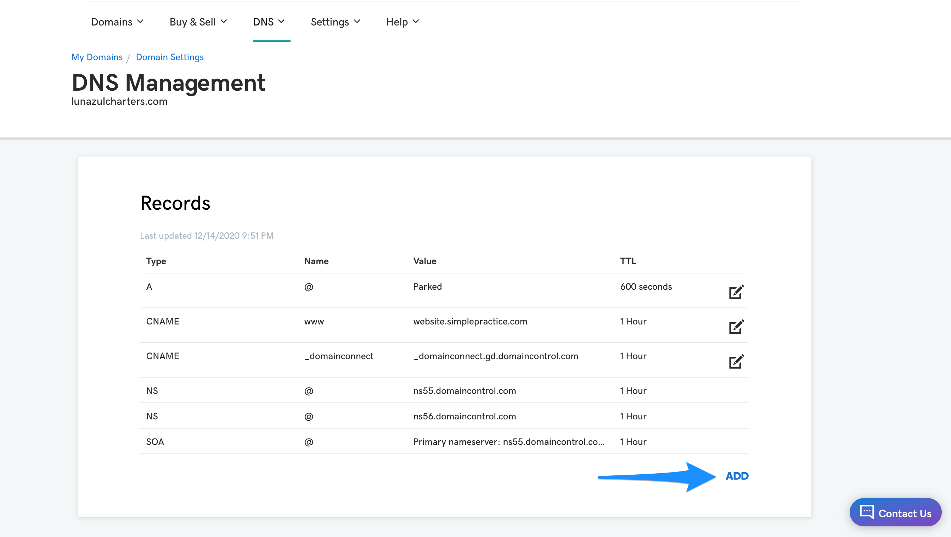
Task: Open Domain Settings from the breadcrumb
Action: pyautogui.click(x=169, y=57)
